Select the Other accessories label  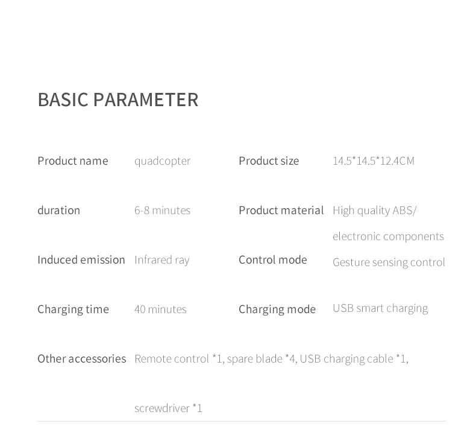pyautogui.click(x=82, y=359)
